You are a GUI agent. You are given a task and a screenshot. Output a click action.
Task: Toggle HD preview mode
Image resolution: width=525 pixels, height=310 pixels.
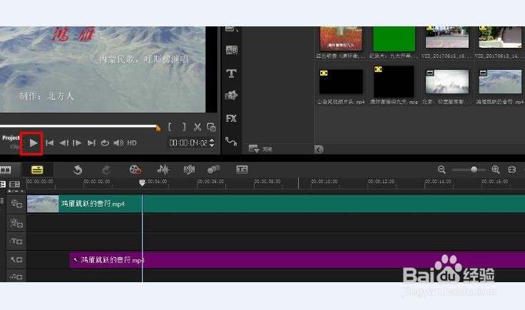click(132, 143)
